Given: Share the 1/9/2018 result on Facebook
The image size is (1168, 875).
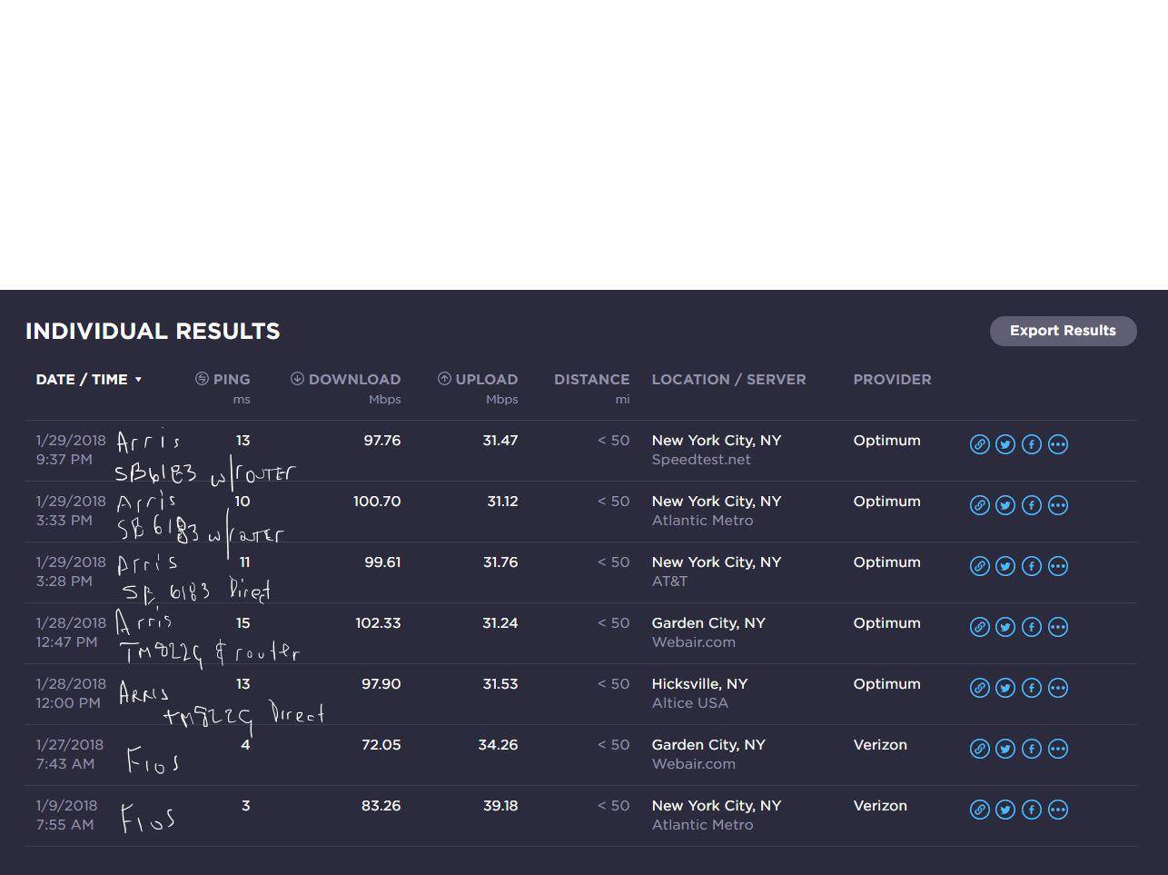Looking at the screenshot, I should [1032, 810].
